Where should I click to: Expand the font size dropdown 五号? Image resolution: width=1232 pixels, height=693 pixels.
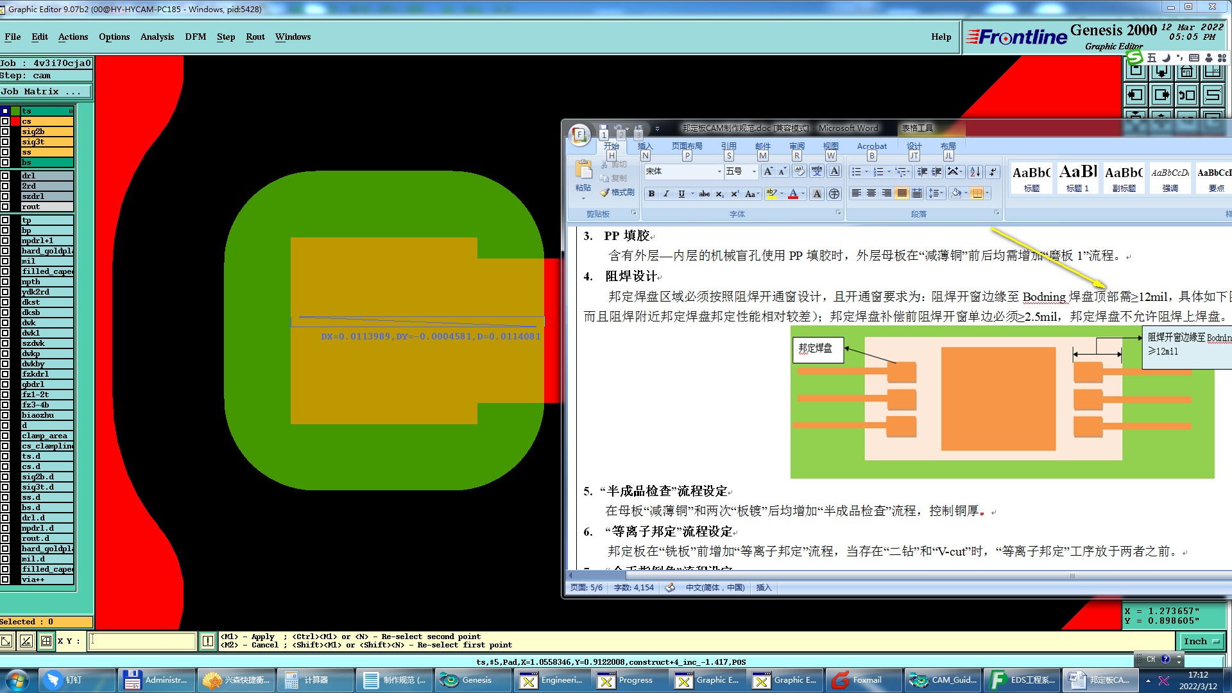[754, 171]
